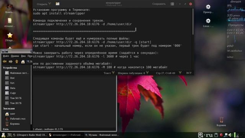Open Корзина entry in file manager sidebar
This screenshot has height=138, width=245.
pos(12,124)
